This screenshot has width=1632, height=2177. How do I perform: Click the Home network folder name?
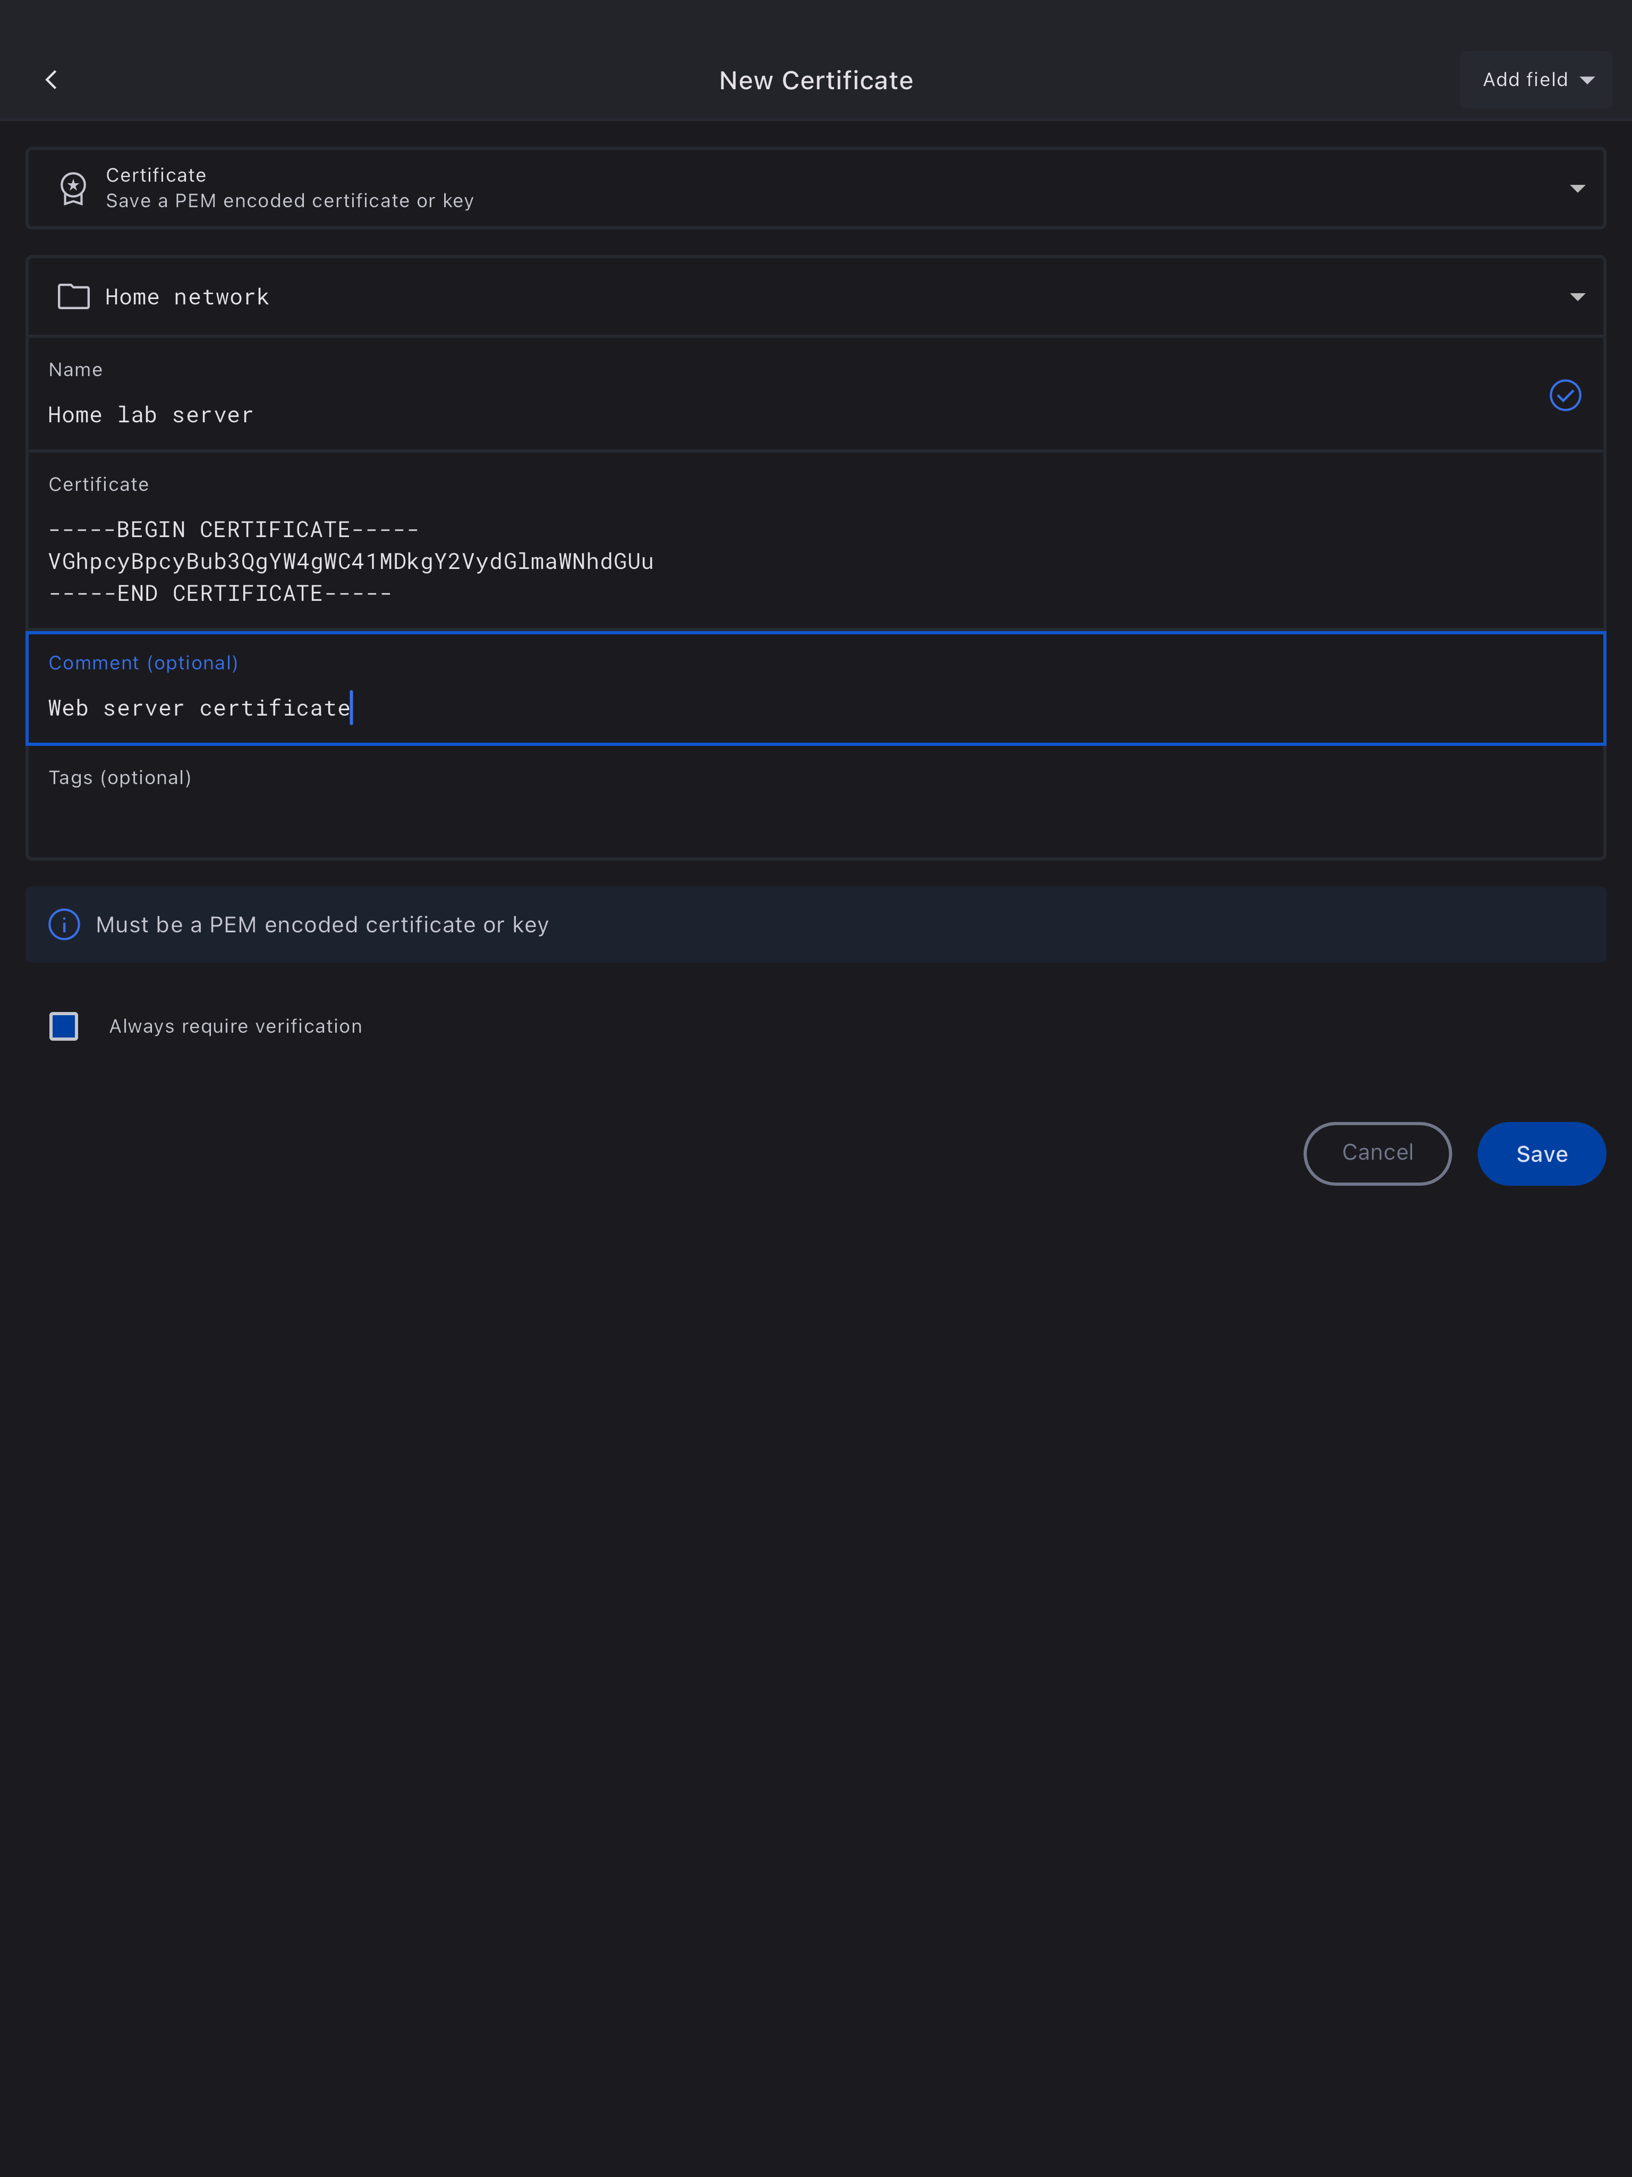(187, 297)
